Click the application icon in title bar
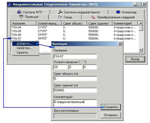The width and height of the screenshot is (150, 123). 9,4
